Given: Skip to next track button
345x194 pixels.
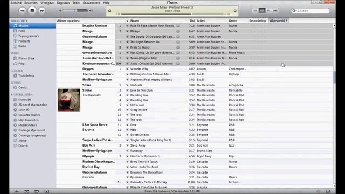Looking at the screenshot, I should pyautogui.click(x=42, y=11).
